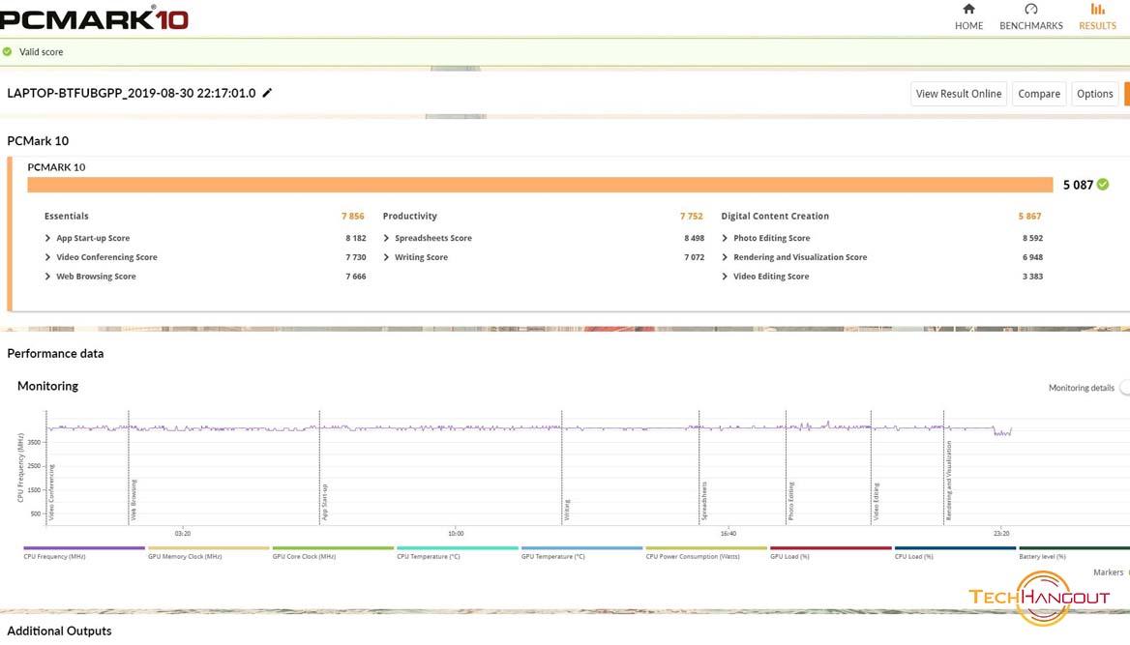Image resolution: width=1130 pixels, height=645 pixels.
Task: Go to the Home tab
Action: tap(968, 17)
